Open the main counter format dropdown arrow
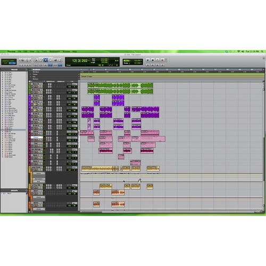The image size is (266, 266). [89, 61]
